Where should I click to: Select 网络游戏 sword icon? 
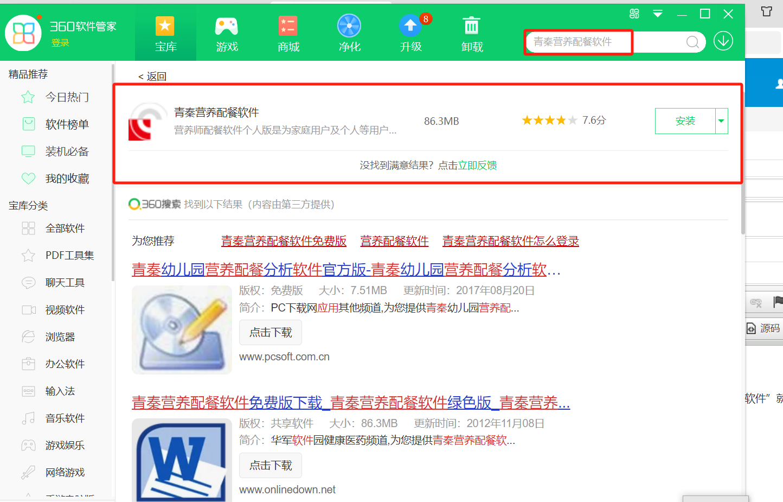click(x=28, y=473)
